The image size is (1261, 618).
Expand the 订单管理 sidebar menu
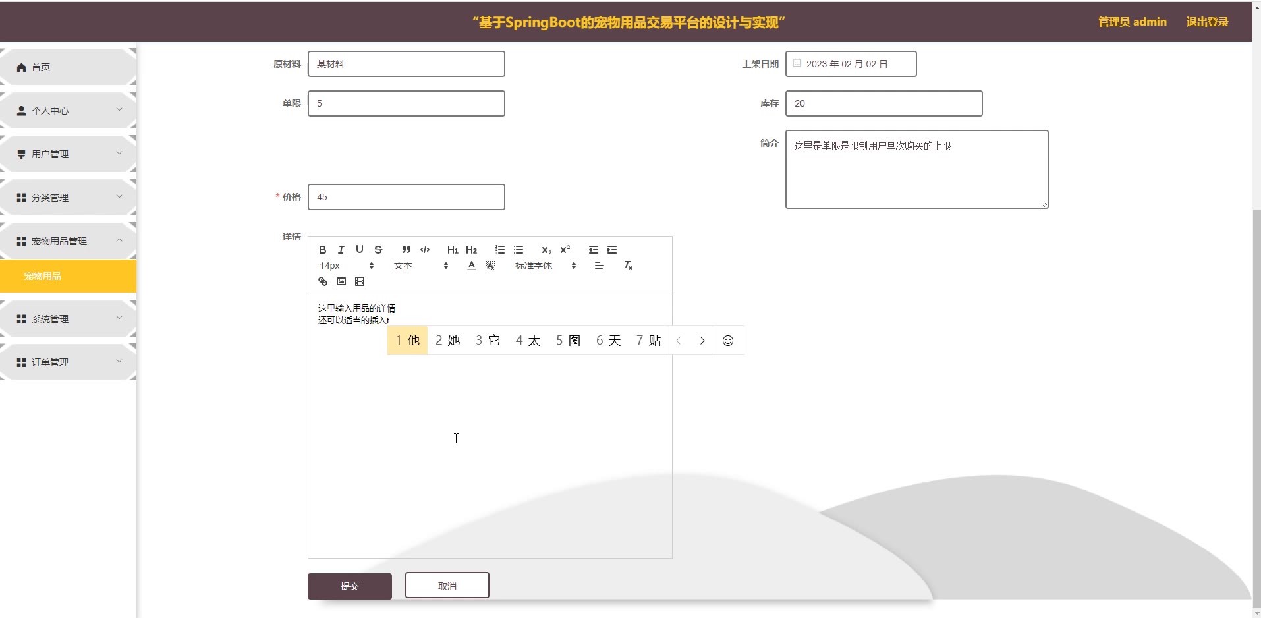[68, 362]
